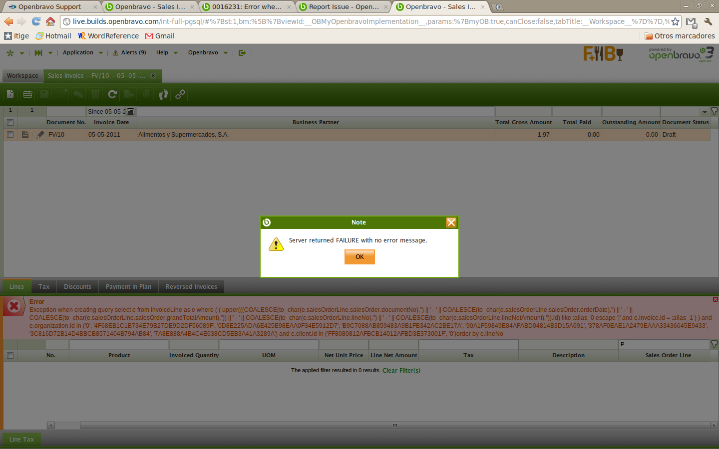
Task: Click the Lines grid horizontal scrollbar
Action: click(395, 426)
